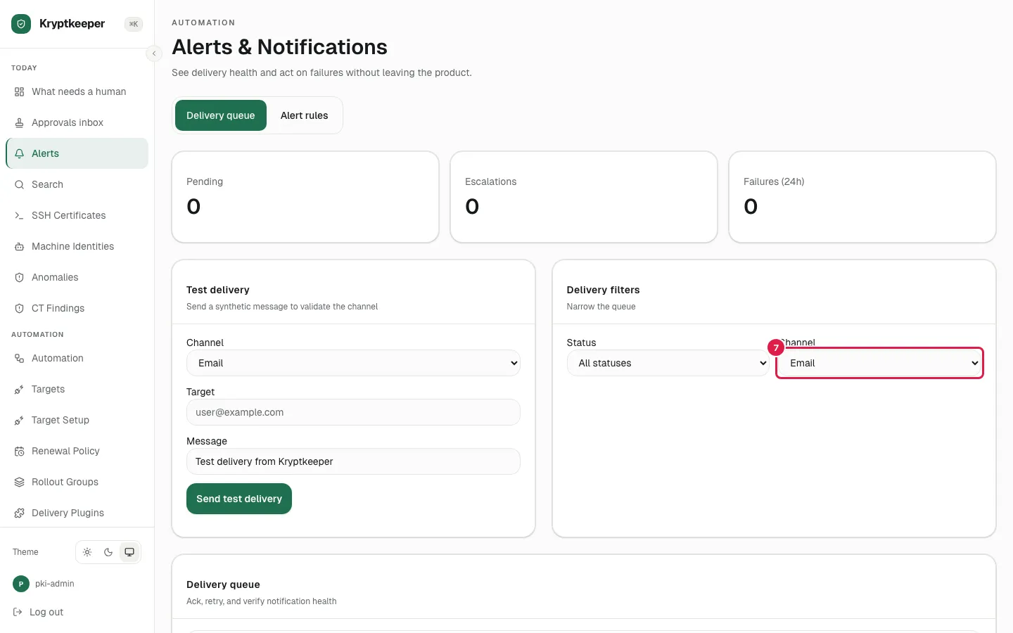Click the Search magnifier icon in the sidebar
This screenshot has width=1013, height=633.
pos(20,184)
